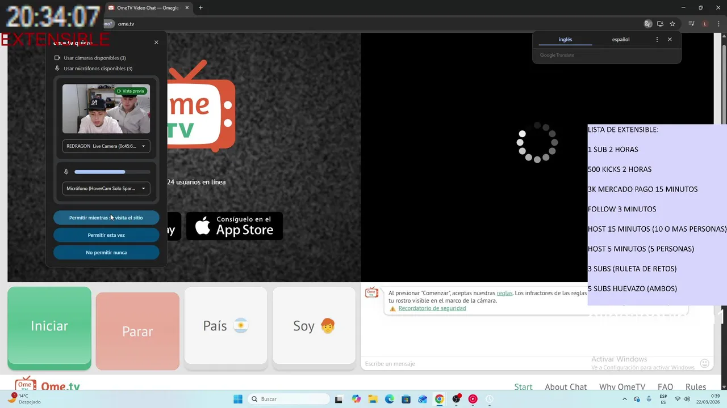Open the FAQ footer link
This screenshot has height=408, width=727.
665,387
